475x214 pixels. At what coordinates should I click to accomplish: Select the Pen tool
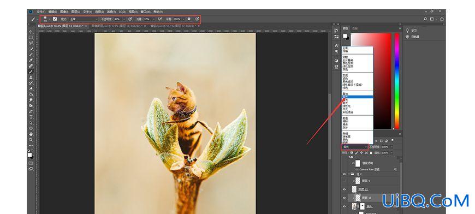(x=31, y=111)
